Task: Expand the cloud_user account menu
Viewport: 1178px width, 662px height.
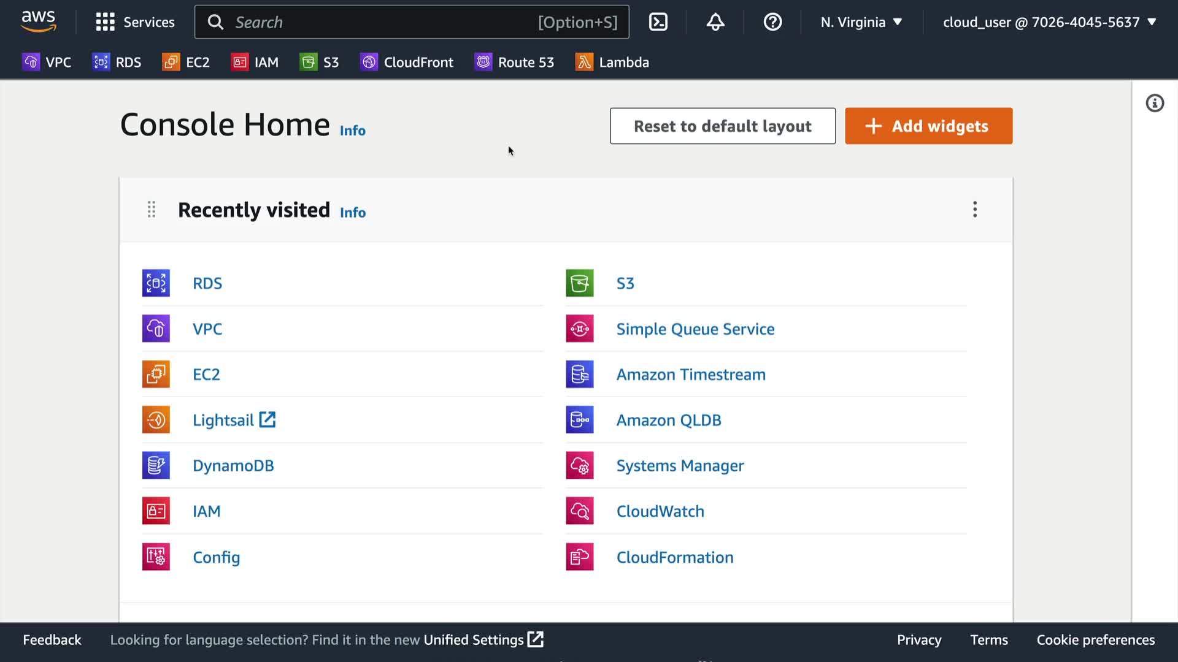Action: [1049, 22]
